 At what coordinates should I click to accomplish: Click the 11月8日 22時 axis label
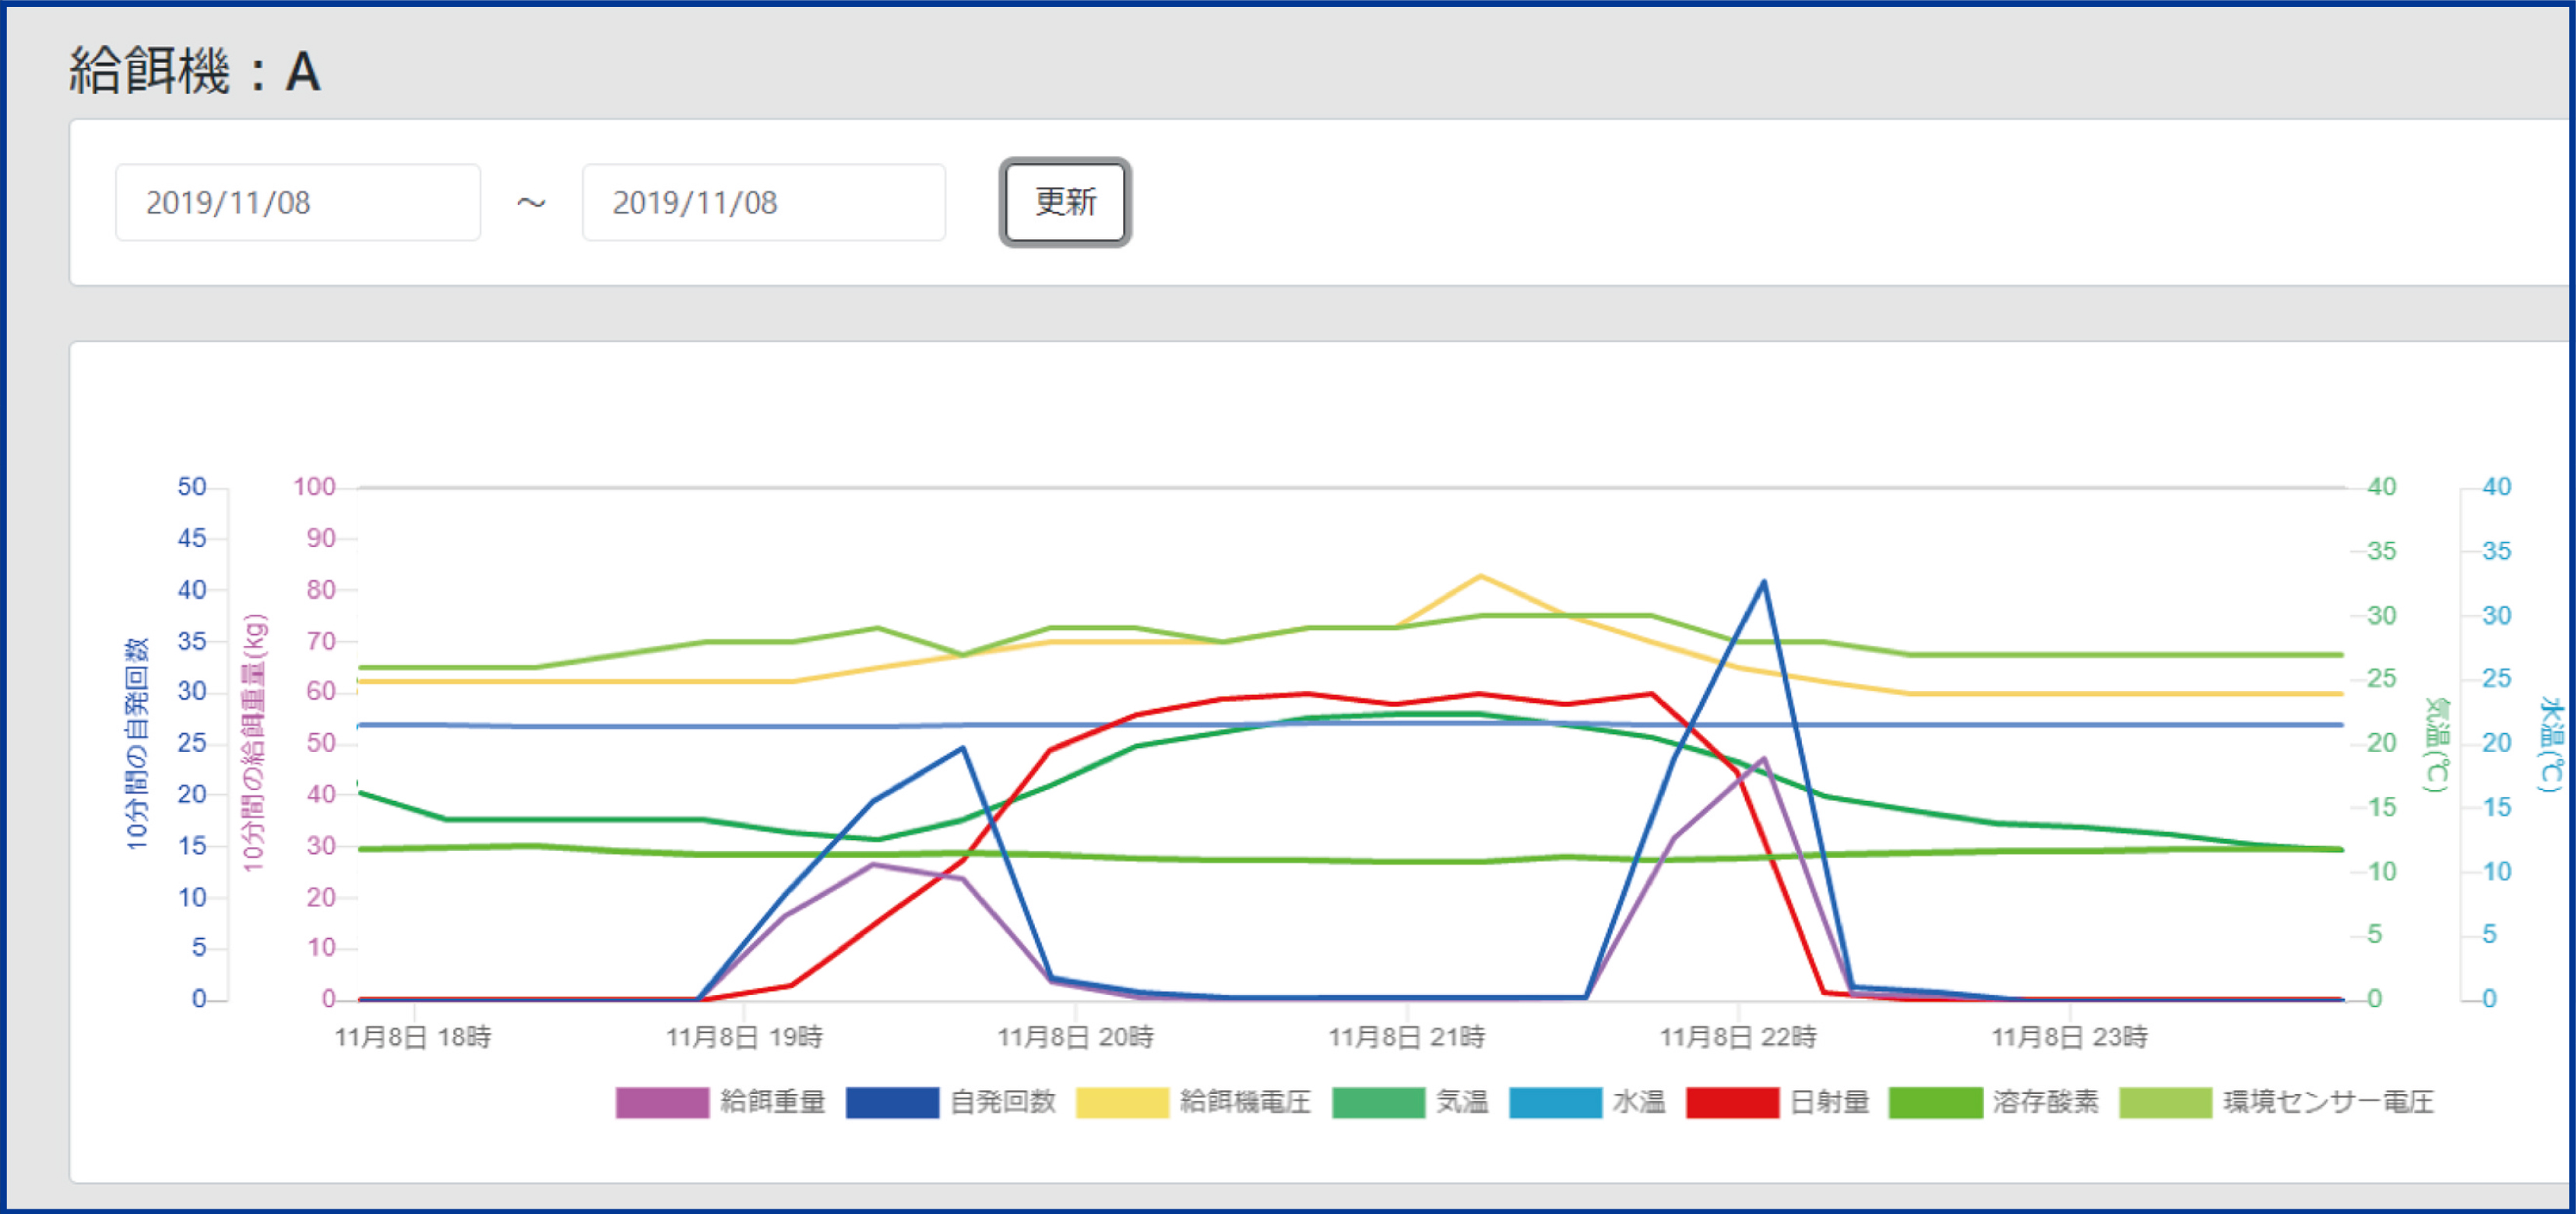[x=1738, y=1037]
